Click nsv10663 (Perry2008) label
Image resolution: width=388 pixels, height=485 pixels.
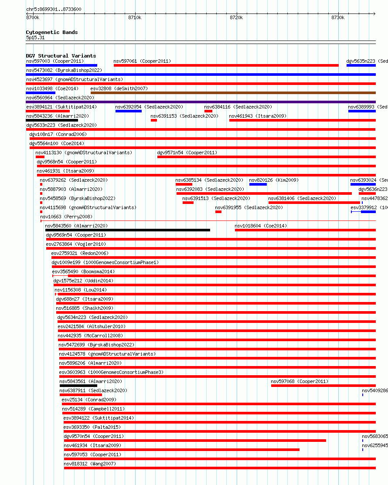[66, 217]
